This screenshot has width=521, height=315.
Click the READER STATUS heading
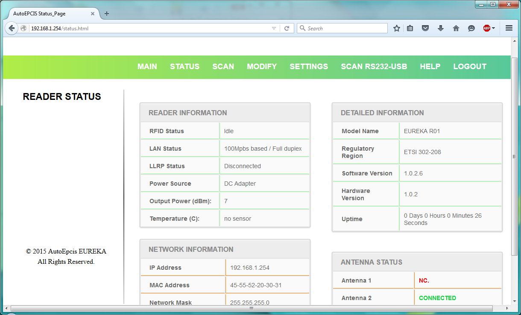62,97
